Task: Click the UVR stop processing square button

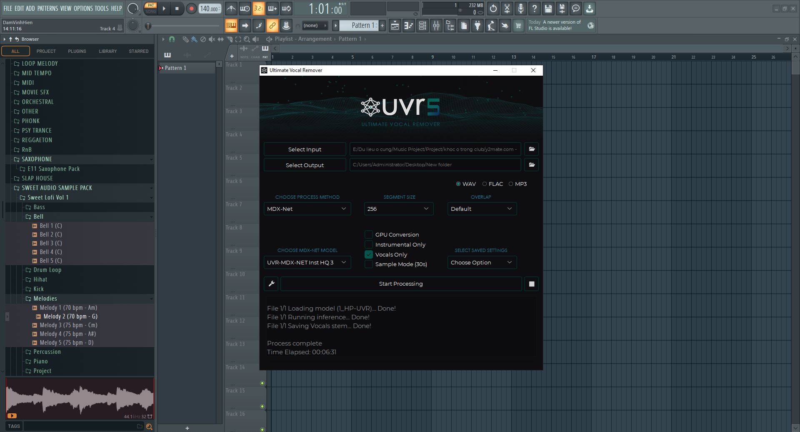Action: coord(531,284)
